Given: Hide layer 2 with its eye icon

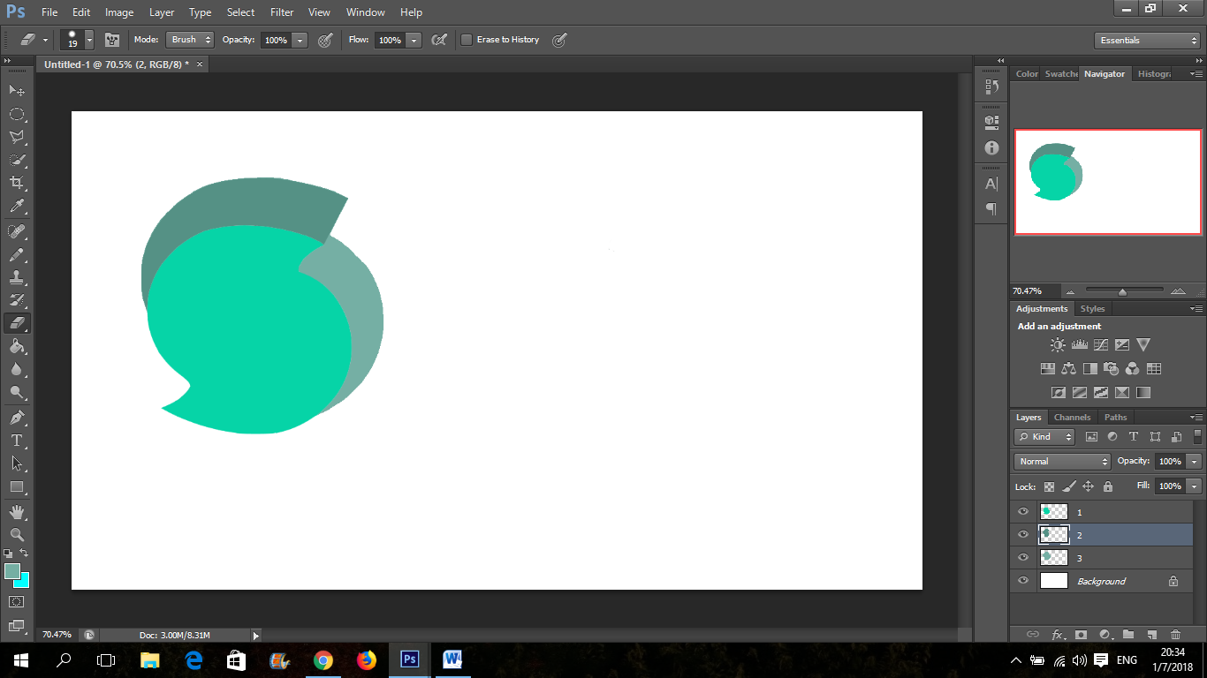Looking at the screenshot, I should click(x=1023, y=534).
